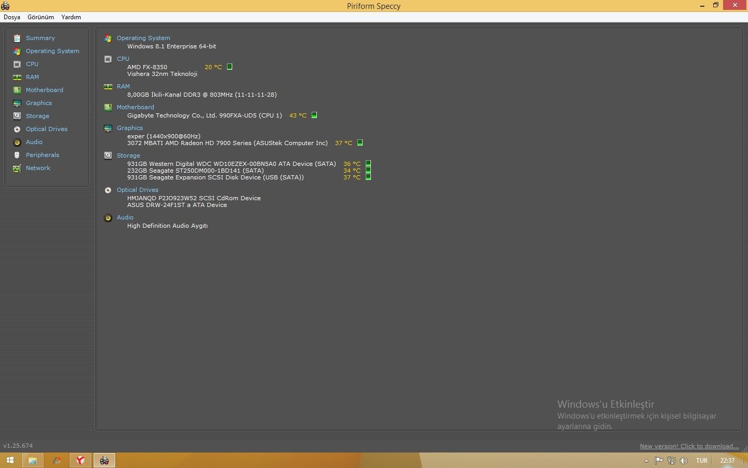The image size is (748, 468).
Task: Open Peripherals from the sidebar label
Action: point(43,155)
